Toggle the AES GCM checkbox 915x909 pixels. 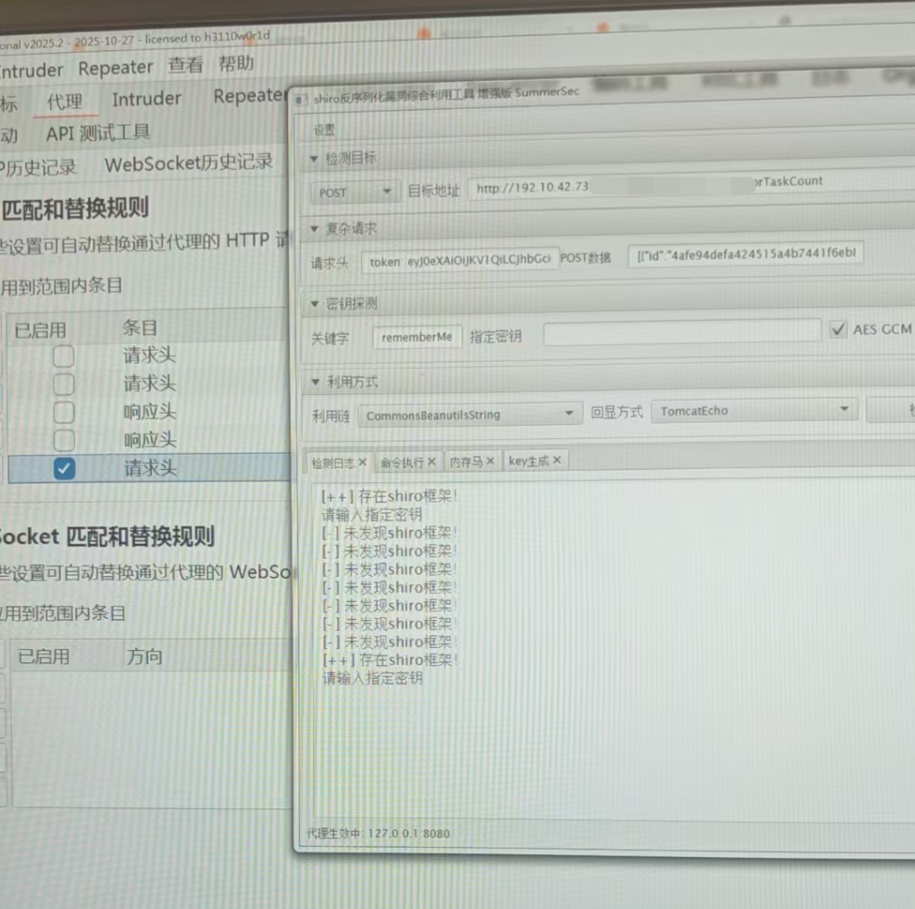[838, 329]
